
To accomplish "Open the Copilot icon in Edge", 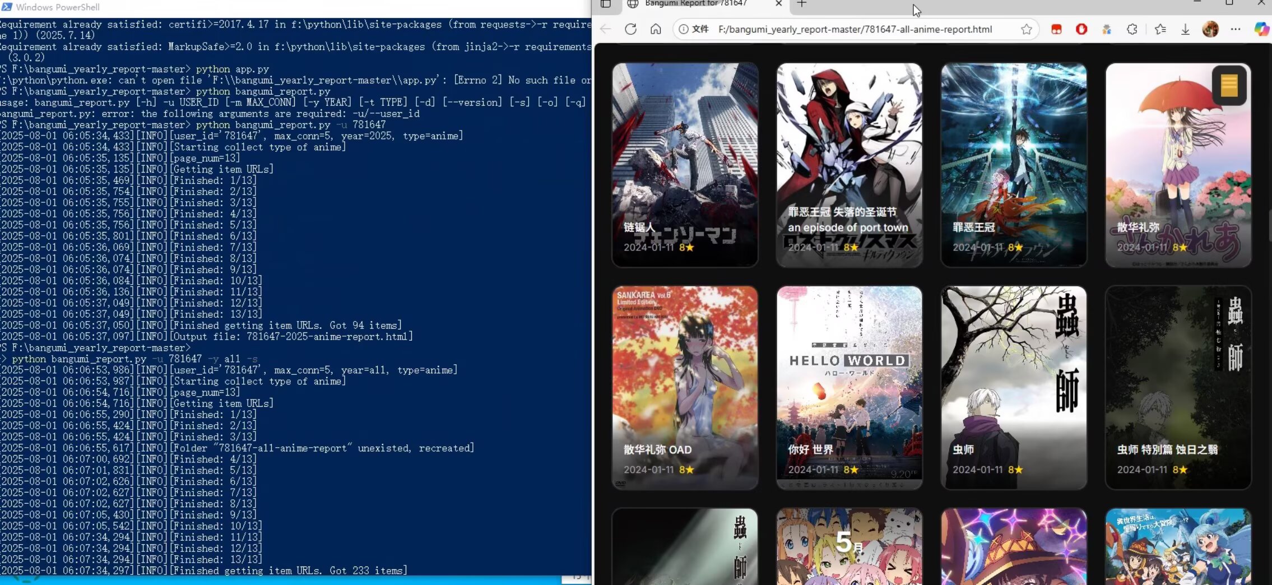I will (1261, 29).
